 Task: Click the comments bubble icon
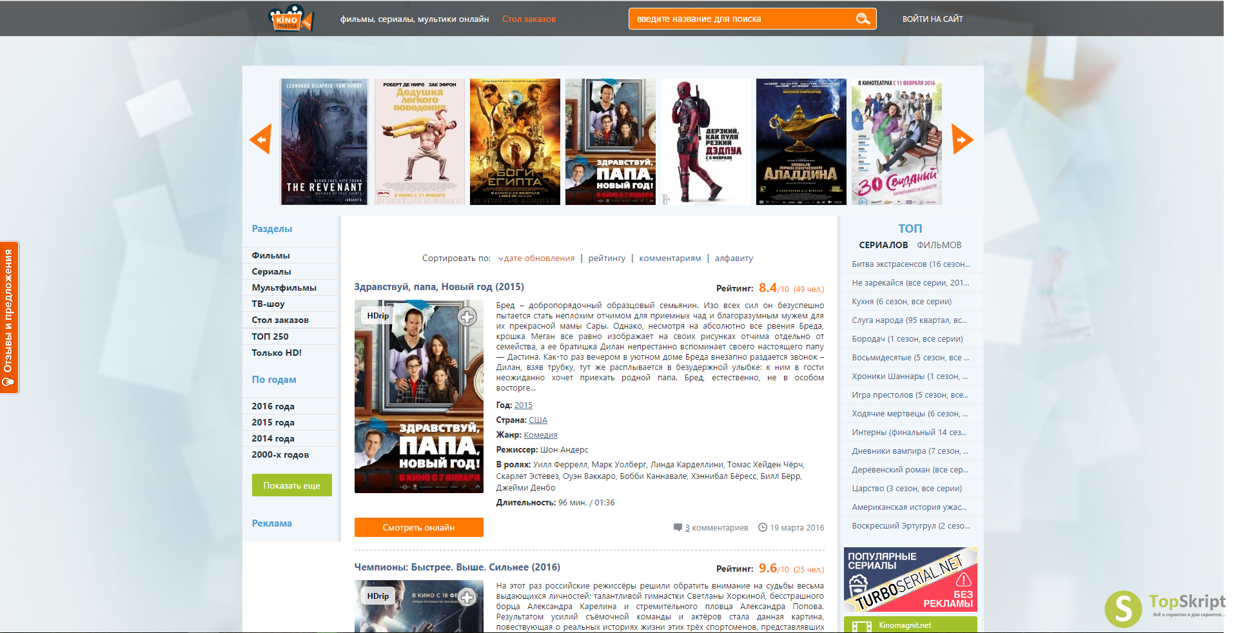(678, 527)
